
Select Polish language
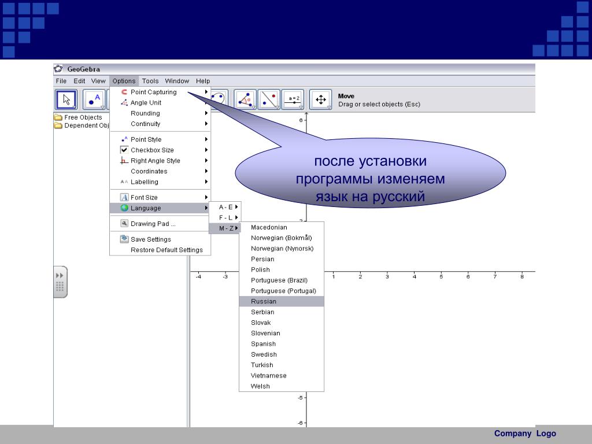pos(282,269)
